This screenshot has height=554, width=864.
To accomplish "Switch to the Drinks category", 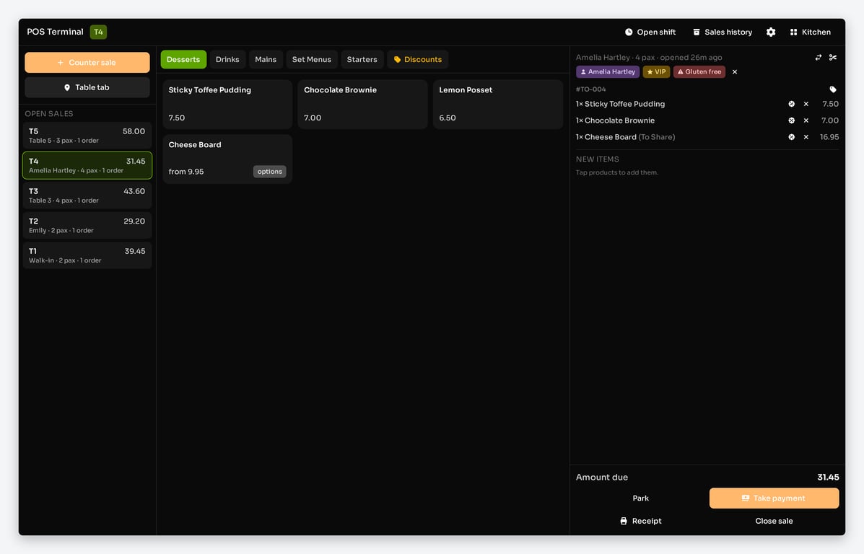I will coord(227,59).
